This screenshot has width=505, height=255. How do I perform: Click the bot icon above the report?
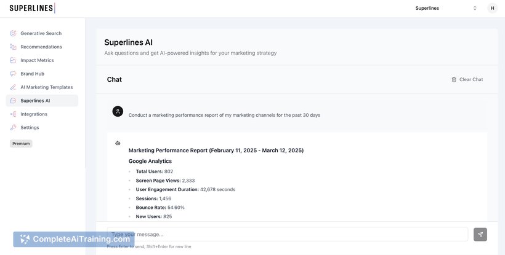118,143
